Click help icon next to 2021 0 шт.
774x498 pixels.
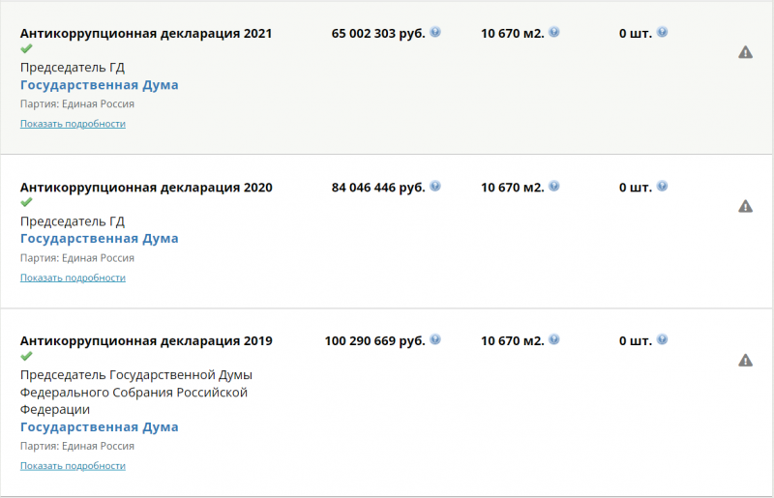(662, 32)
